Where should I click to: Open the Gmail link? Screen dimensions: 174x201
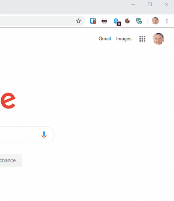[x=105, y=39]
